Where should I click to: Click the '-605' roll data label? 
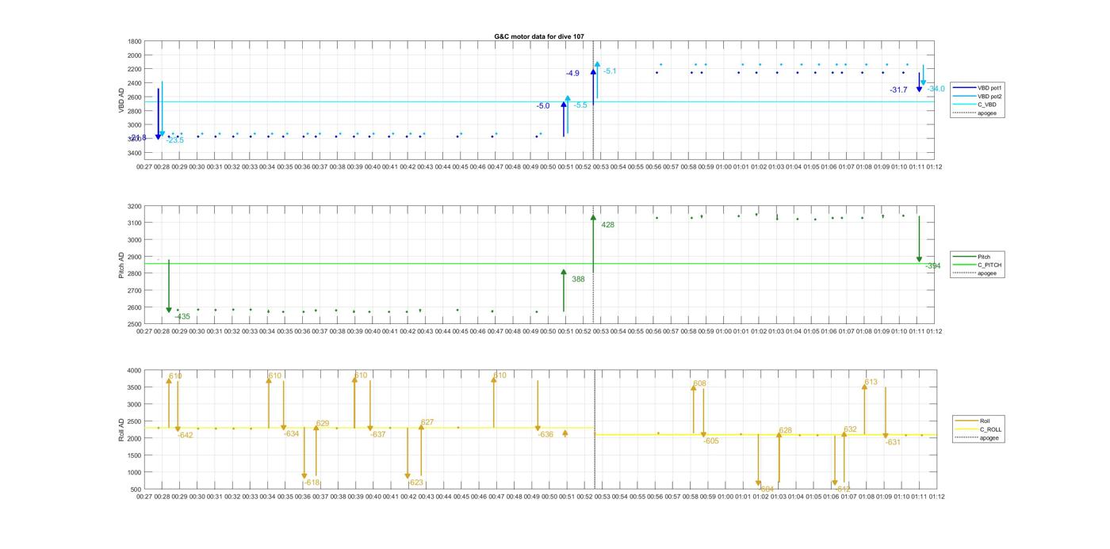[710, 440]
